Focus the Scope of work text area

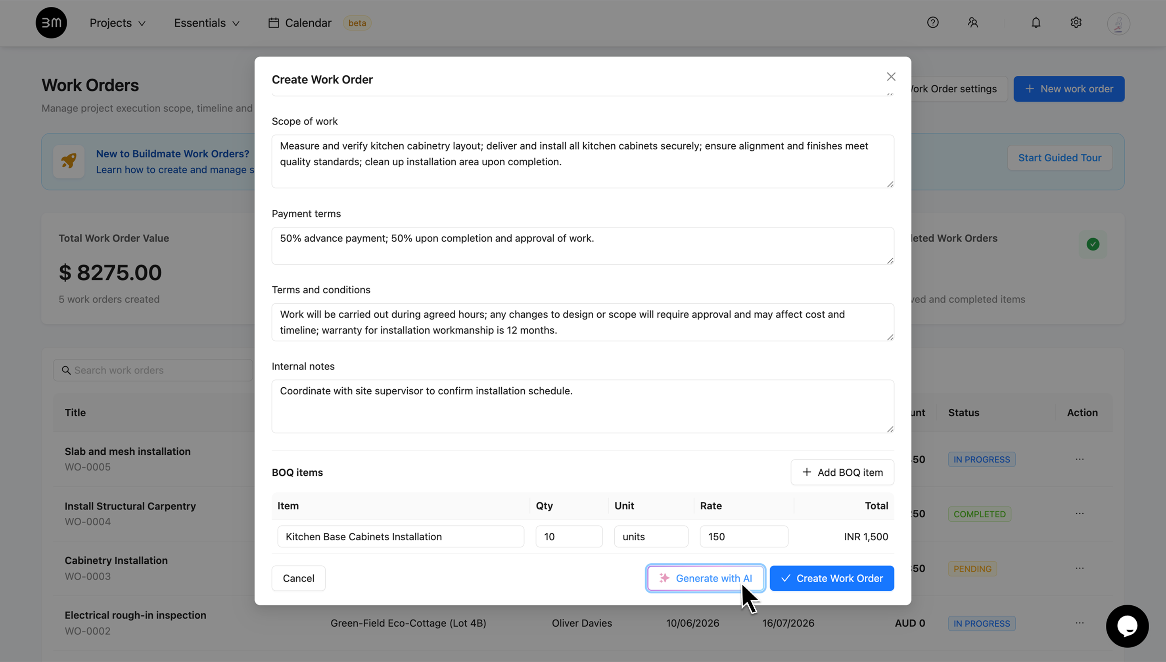coord(583,161)
